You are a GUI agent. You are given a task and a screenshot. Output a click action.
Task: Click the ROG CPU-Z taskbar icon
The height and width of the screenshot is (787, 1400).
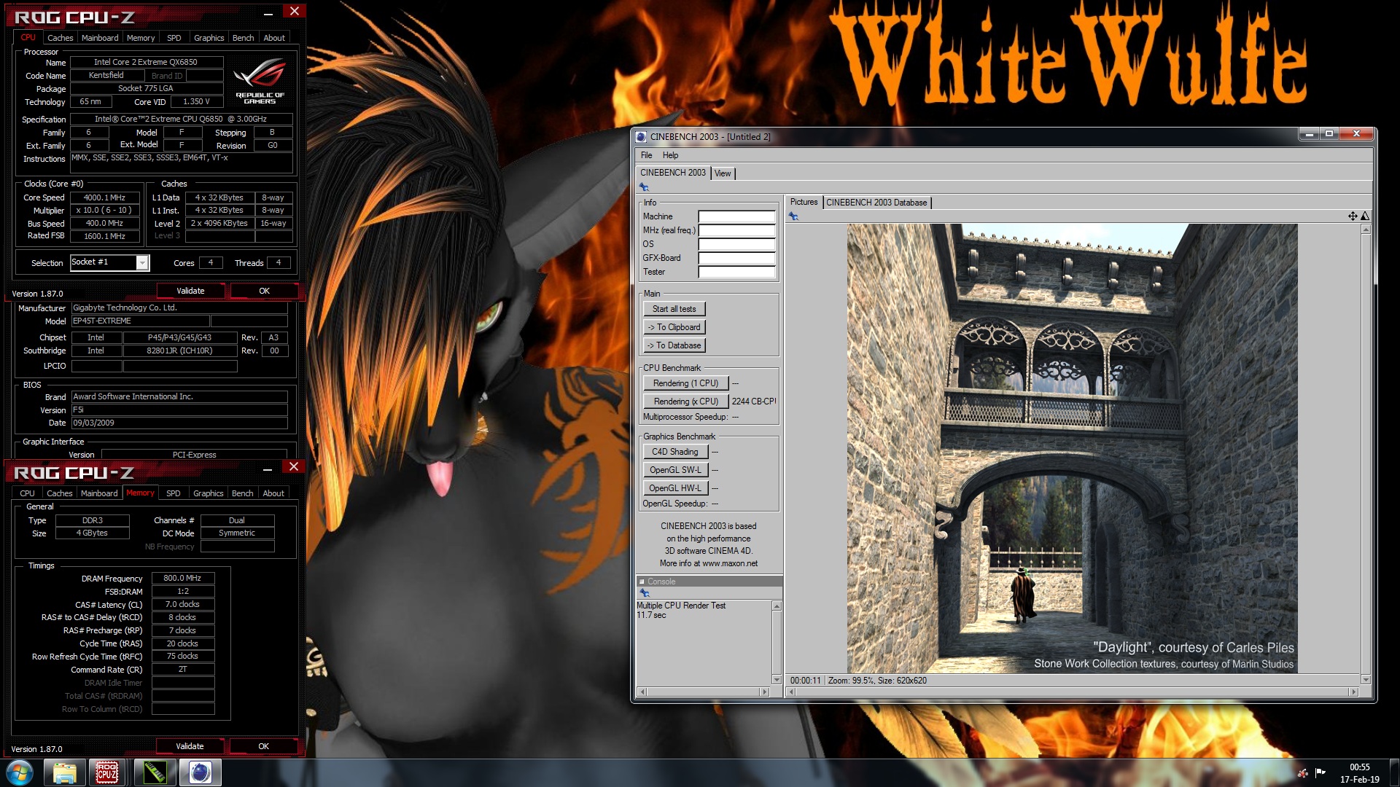[x=107, y=772]
